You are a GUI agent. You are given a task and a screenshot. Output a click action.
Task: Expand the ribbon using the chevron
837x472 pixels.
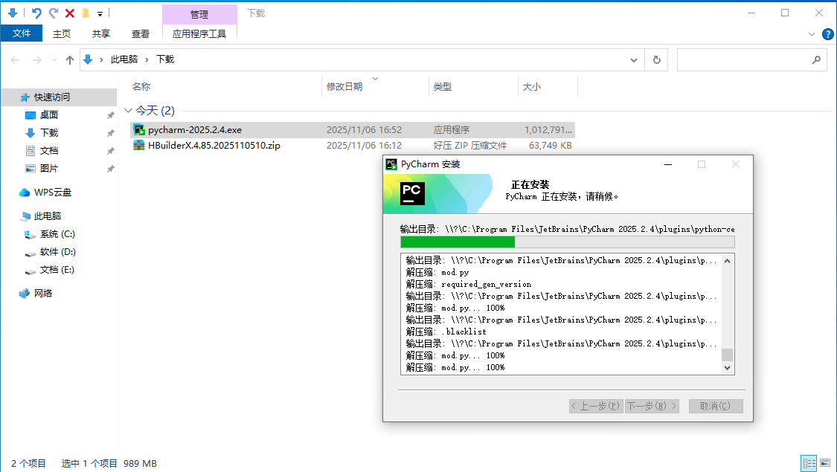812,34
